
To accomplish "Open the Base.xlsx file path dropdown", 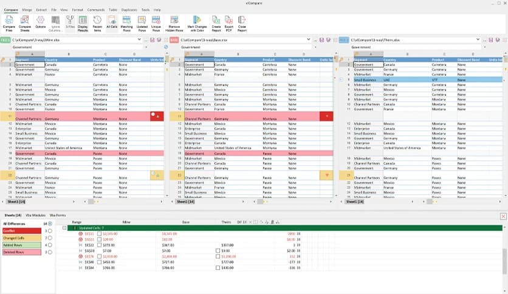I will (309, 39).
